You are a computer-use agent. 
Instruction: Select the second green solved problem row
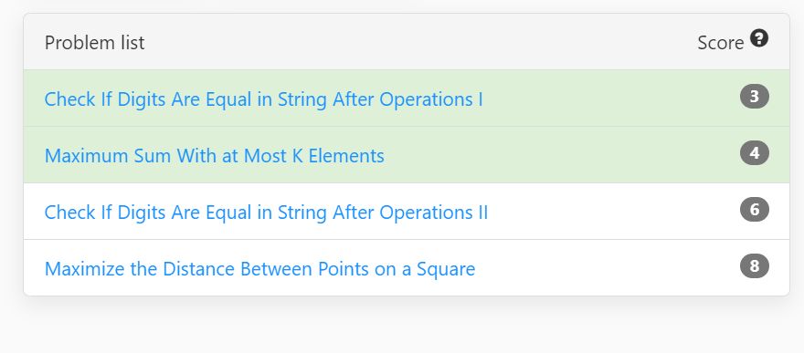(407, 155)
